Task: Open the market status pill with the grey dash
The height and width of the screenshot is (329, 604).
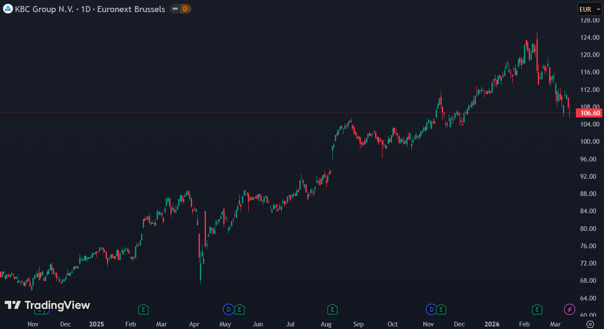Action: 175,9
